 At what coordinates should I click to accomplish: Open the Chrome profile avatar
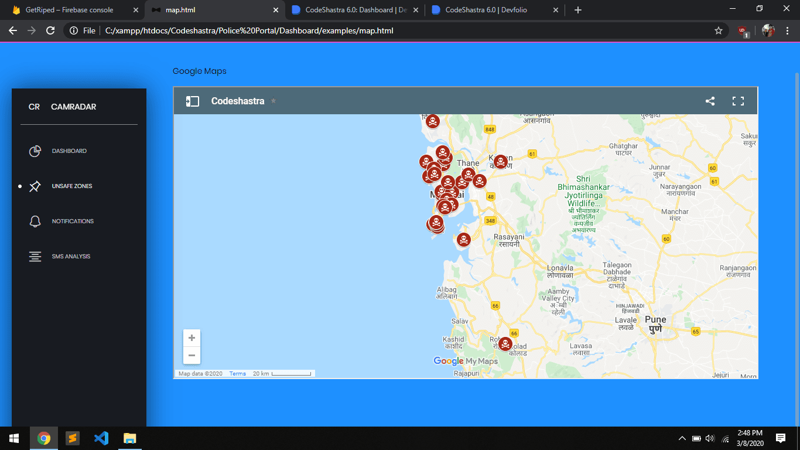[x=768, y=30]
